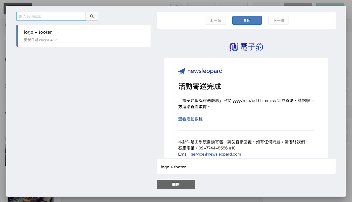Click the 電子豹 logo in preview
This screenshot has width=352, height=202.
click(x=246, y=47)
